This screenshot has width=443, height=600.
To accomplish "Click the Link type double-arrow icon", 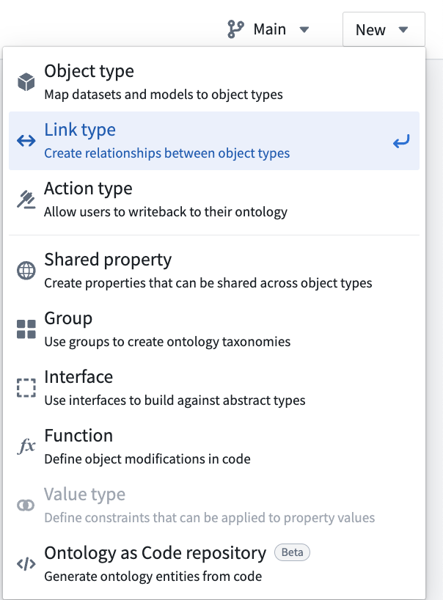I will [26, 141].
